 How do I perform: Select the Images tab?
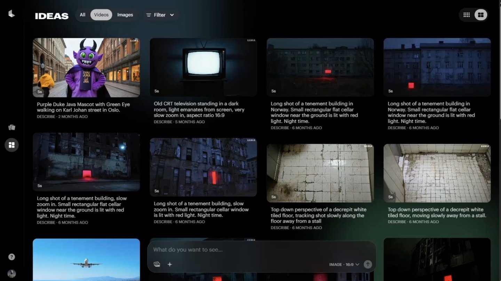point(125,15)
